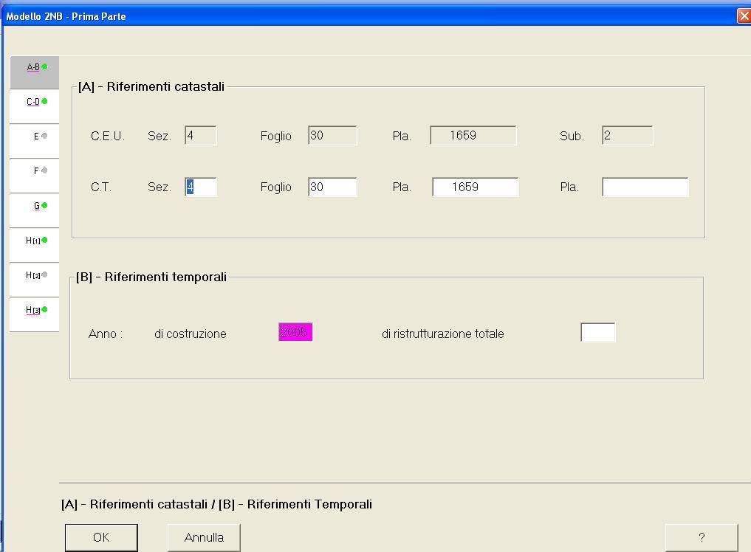
Task: Select the magenta anno di costruzione field
Action: pyautogui.click(x=295, y=333)
